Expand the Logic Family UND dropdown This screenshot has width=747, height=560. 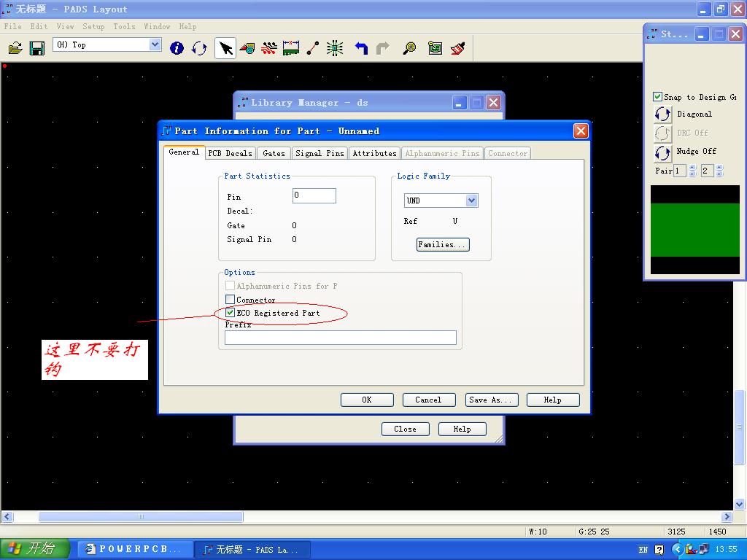(x=472, y=201)
